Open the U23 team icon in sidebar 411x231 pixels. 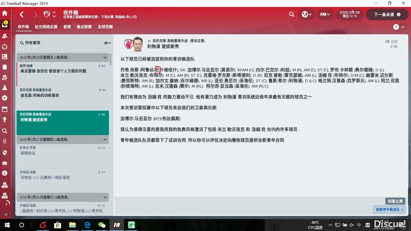pos(5,185)
